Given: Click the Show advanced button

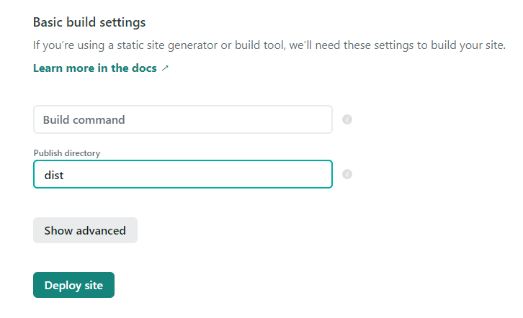Looking at the screenshot, I should (x=85, y=230).
